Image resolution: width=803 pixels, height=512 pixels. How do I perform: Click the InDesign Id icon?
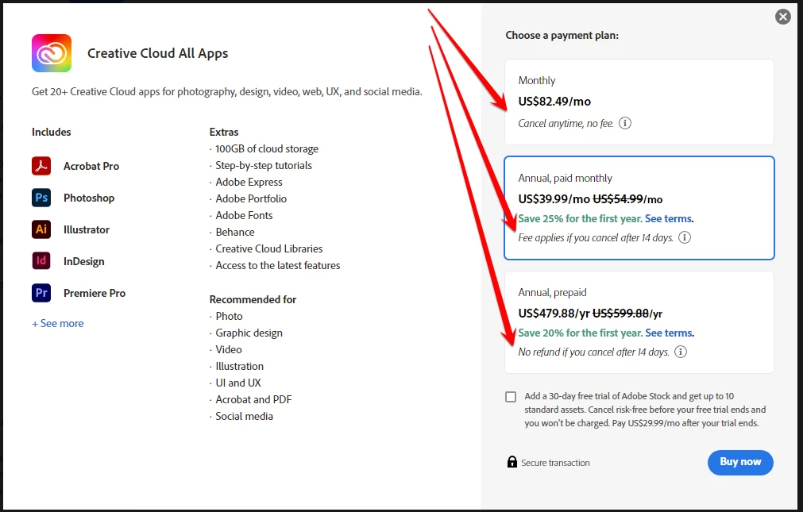tap(41, 261)
